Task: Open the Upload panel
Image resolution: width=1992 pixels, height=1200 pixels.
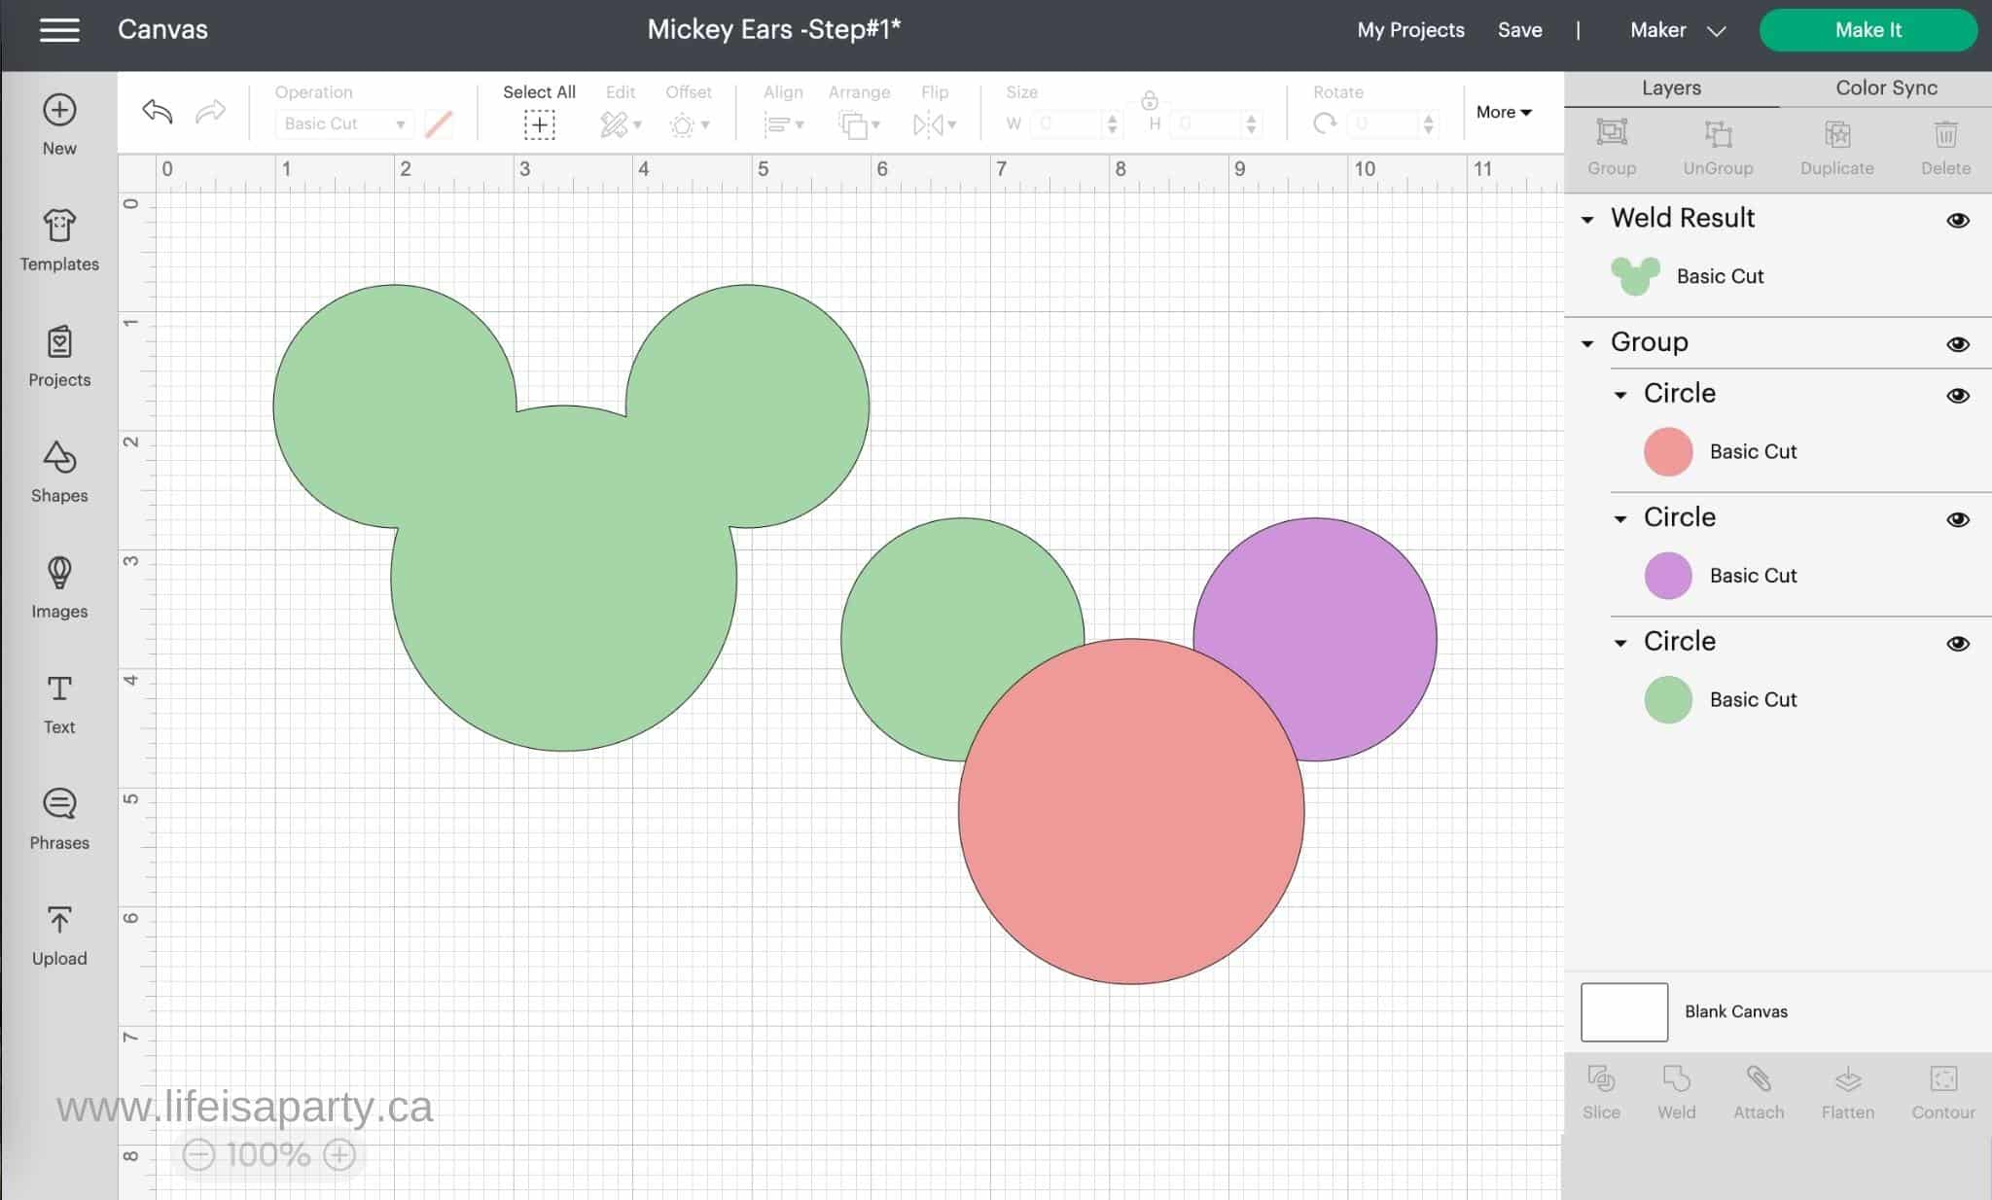Action: click(59, 935)
